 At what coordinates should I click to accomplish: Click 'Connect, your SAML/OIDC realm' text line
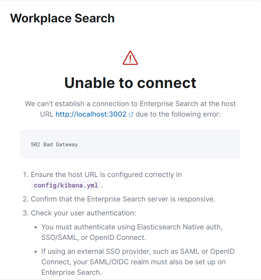click(133, 262)
